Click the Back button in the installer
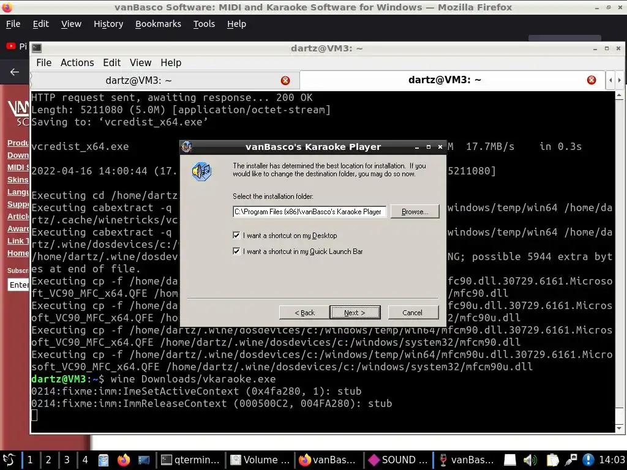The image size is (627, 470). coord(304,313)
